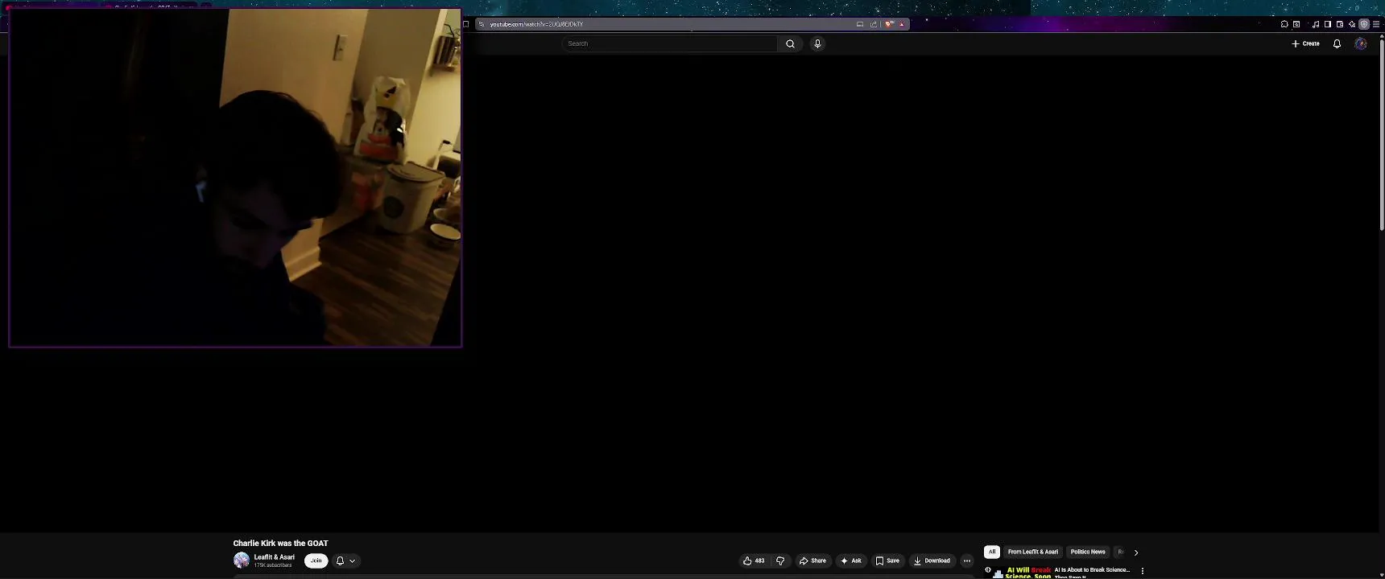The height and width of the screenshot is (579, 1385).
Task: Open the account avatar menu
Action: [x=1361, y=43]
